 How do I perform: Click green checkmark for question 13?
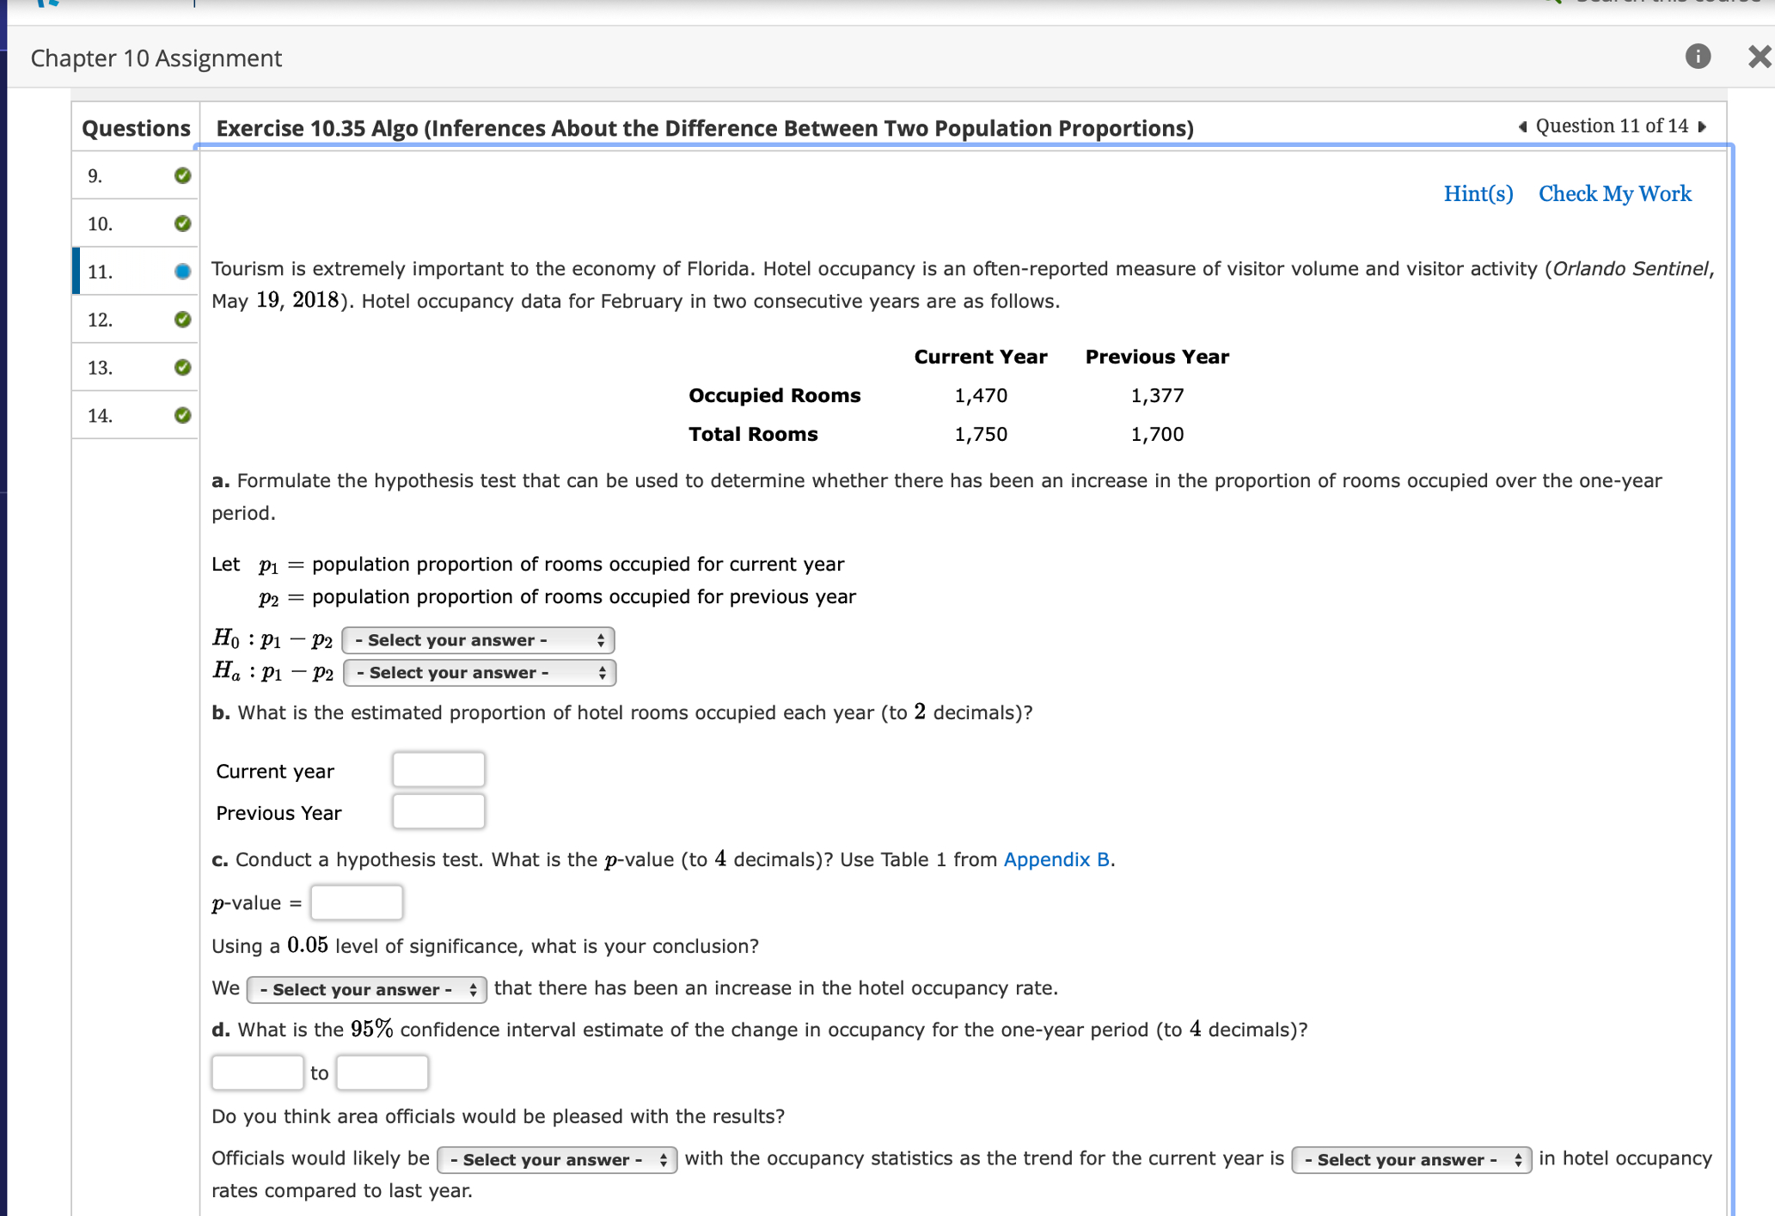click(x=182, y=368)
